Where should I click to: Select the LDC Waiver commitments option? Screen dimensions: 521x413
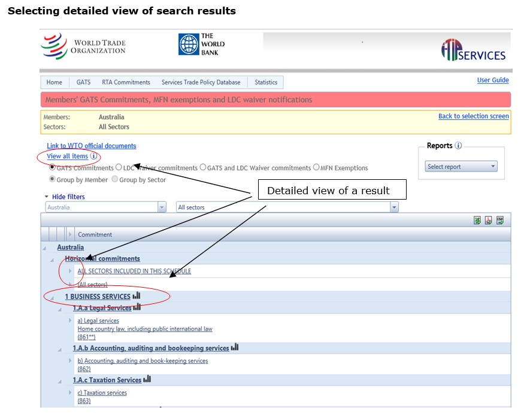pos(119,167)
